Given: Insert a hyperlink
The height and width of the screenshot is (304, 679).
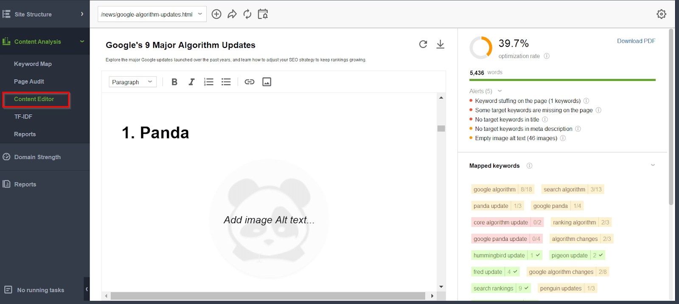Looking at the screenshot, I should tap(250, 82).
